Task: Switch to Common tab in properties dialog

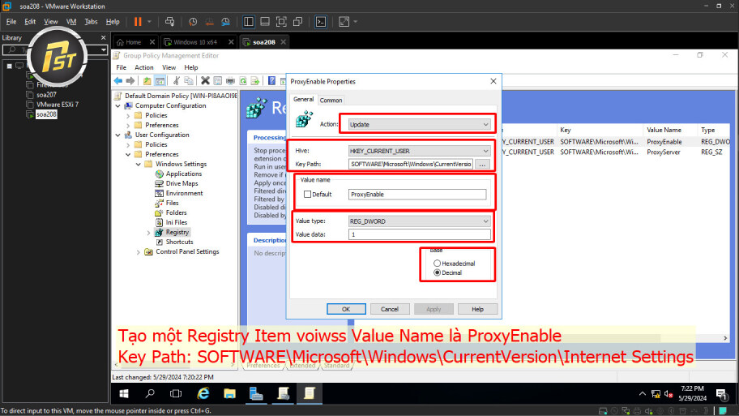Action: point(331,100)
